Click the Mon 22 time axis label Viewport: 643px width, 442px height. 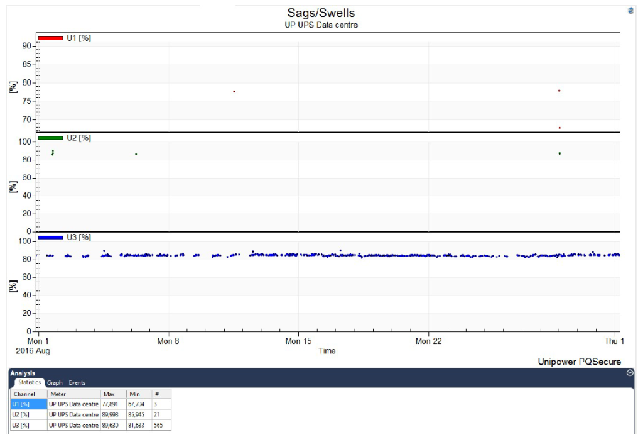click(x=428, y=341)
